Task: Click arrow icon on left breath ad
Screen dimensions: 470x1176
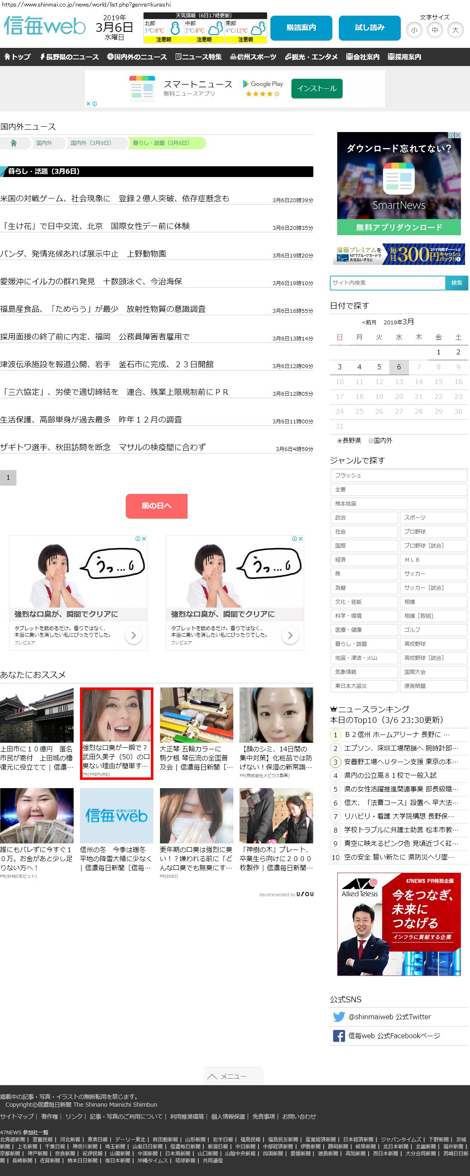Action: tap(133, 635)
